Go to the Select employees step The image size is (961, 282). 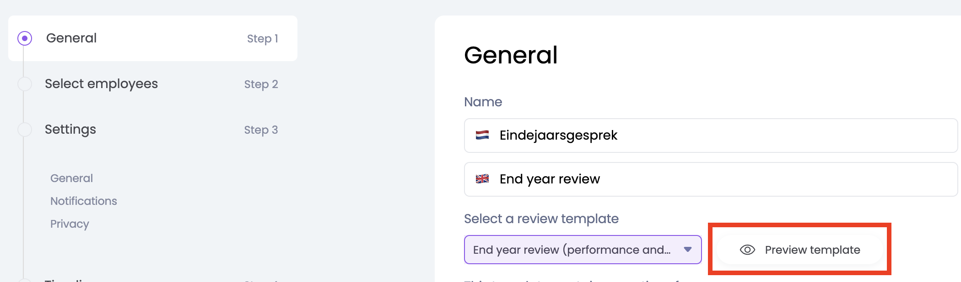101,84
